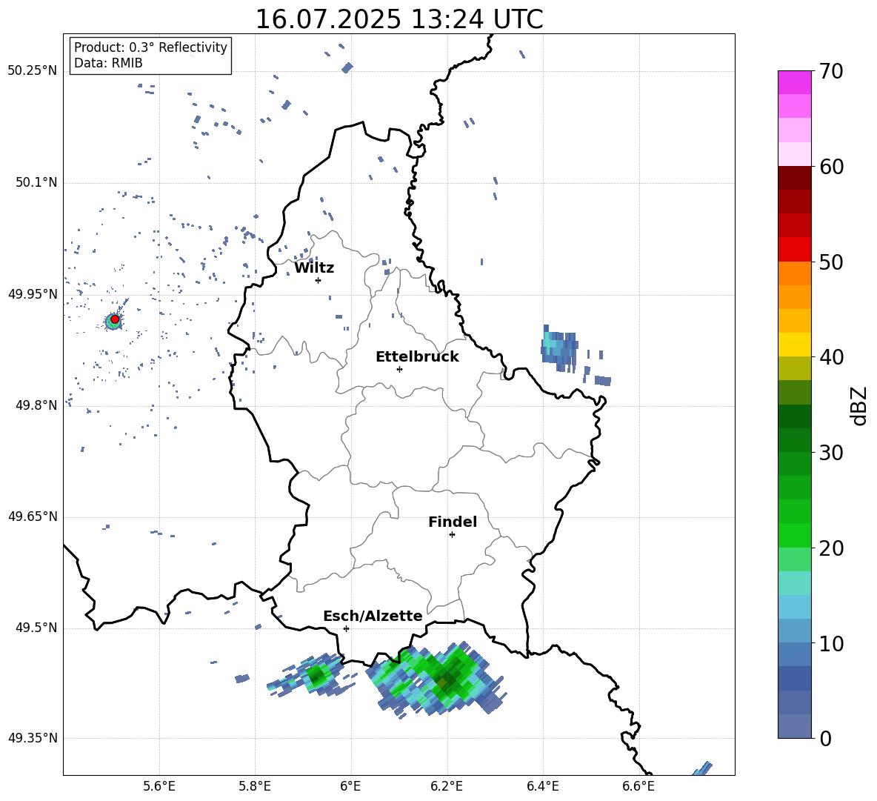Screen dimensions: 877x801
Task: Click the yellow colorbar segment above 40
Action: point(795,345)
